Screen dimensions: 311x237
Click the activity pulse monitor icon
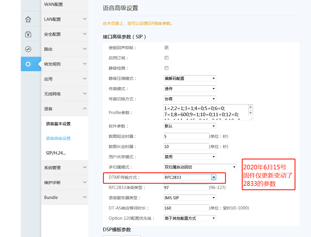(x=28, y=49)
